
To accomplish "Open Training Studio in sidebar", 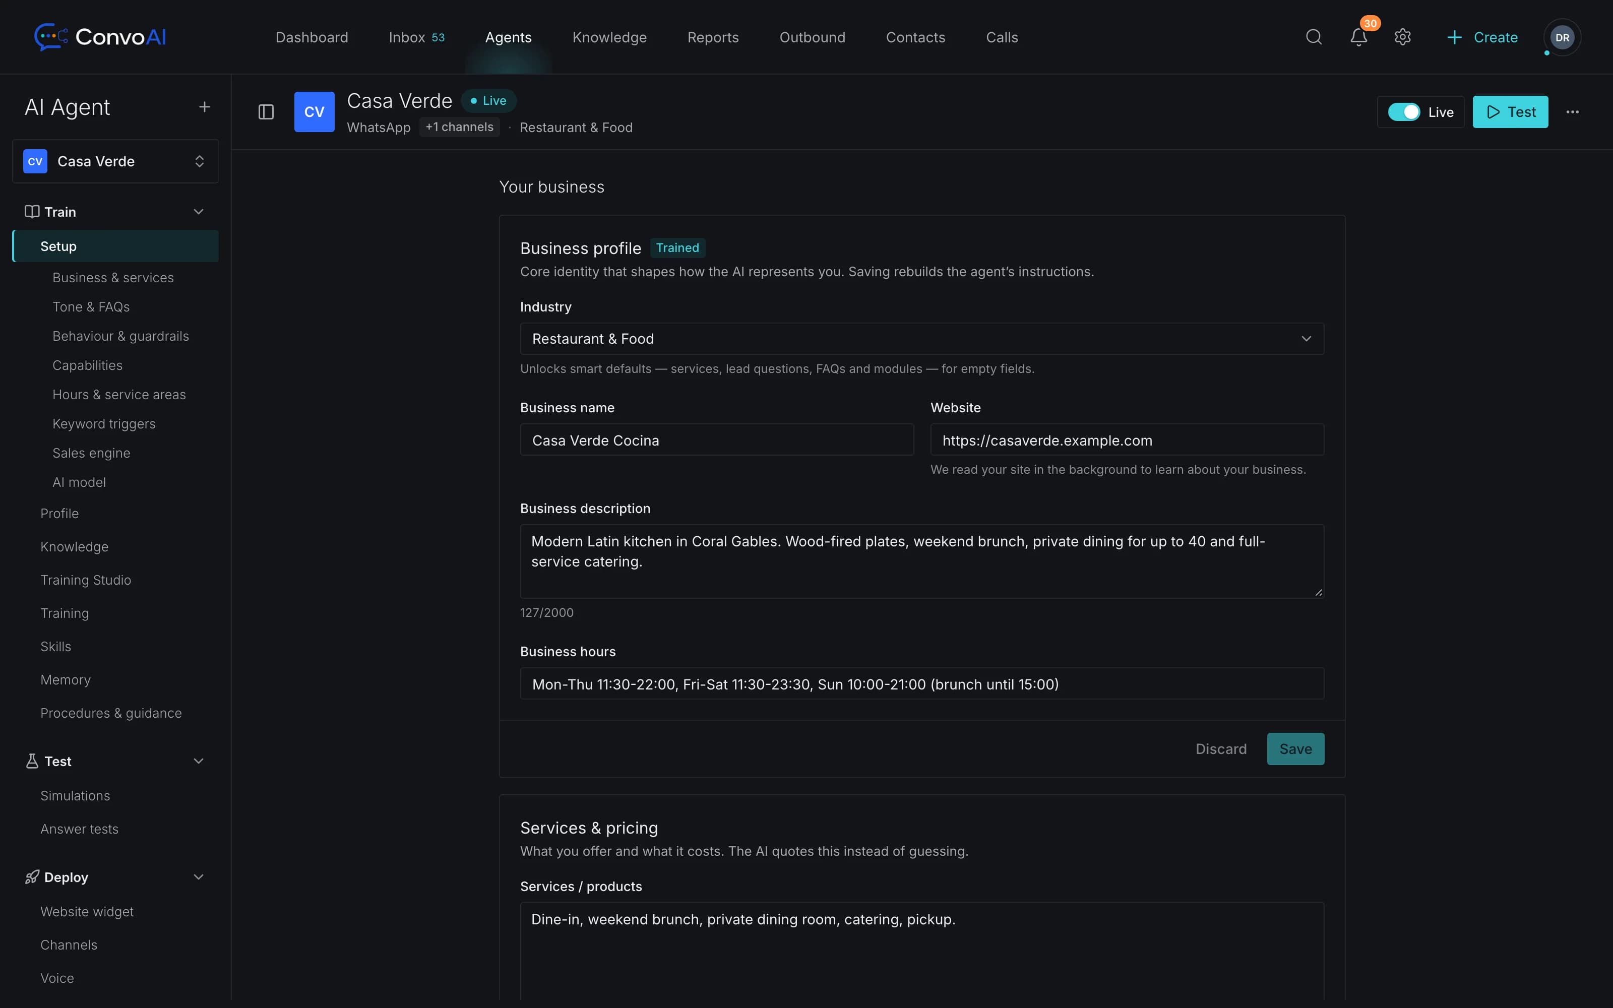I will coord(85,580).
